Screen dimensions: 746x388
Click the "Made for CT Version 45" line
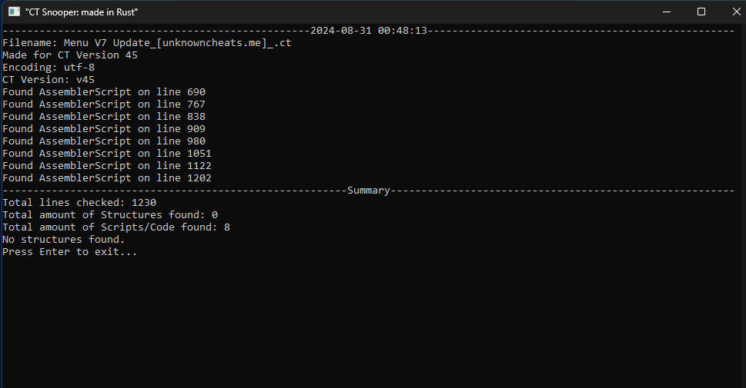click(x=70, y=55)
